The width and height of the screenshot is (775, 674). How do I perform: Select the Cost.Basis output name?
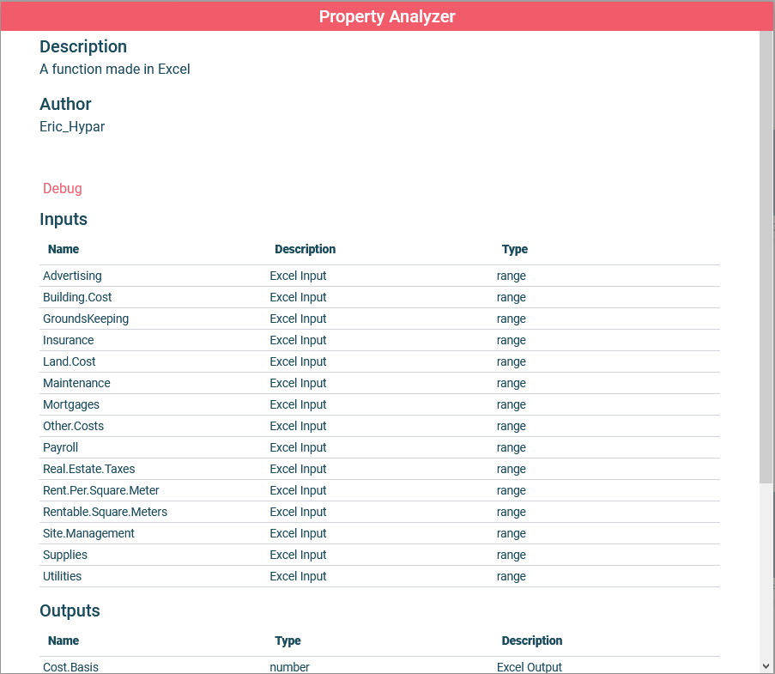click(70, 667)
